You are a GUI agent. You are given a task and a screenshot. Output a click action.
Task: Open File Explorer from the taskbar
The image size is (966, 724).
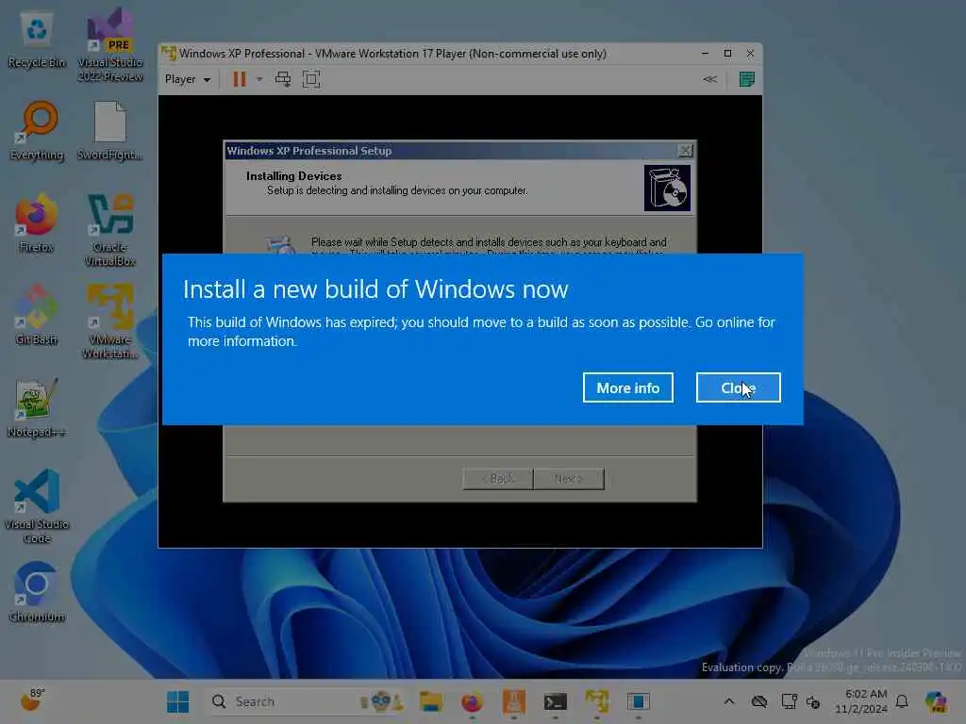click(x=431, y=701)
